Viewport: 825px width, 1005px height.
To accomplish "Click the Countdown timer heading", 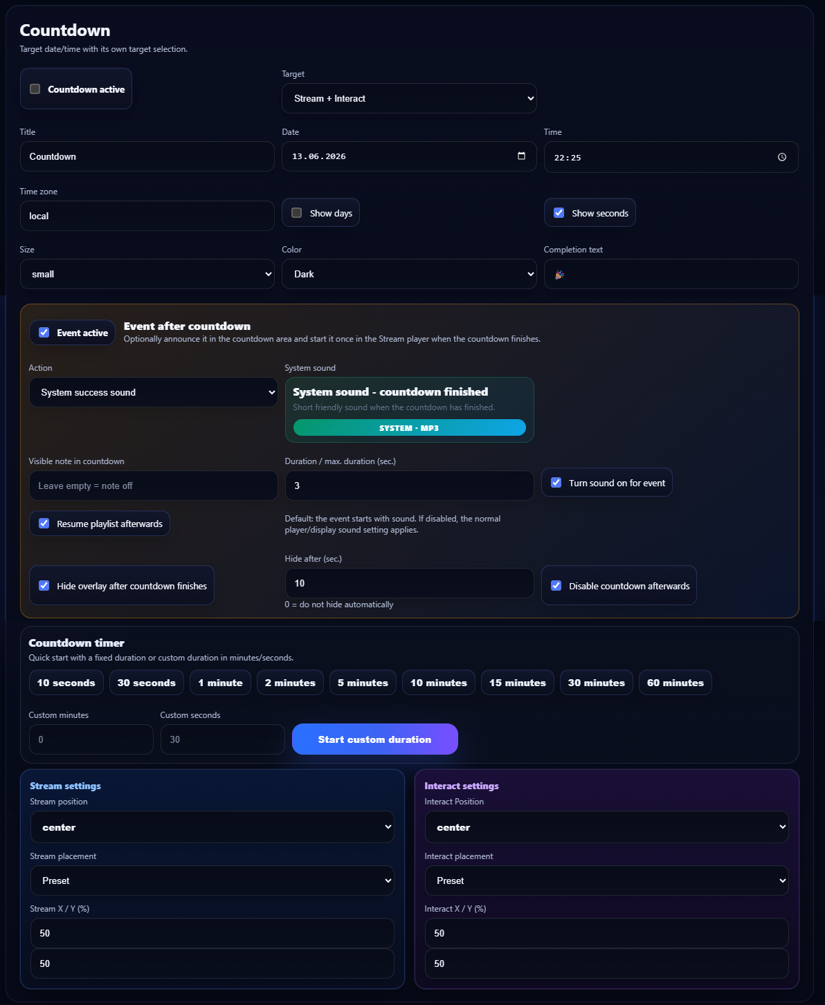I will coord(76,643).
